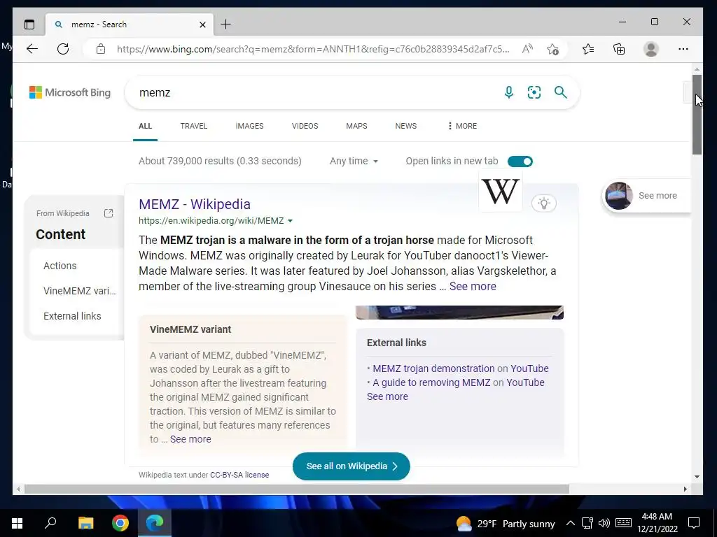Activate Read aloud icon in address bar
The image size is (717, 537).
point(527,49)
